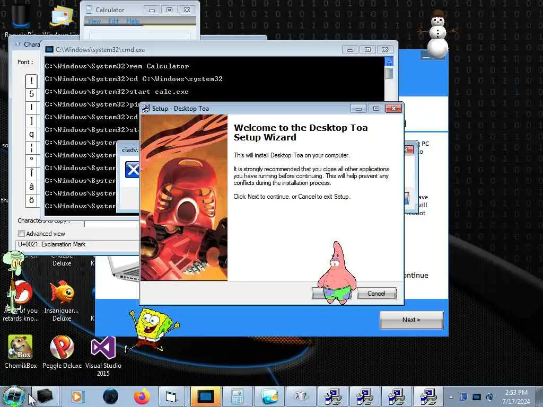Click the SpongeBob desktop character
This screenshot has height=407, width=543.
[x=152, y=329]
